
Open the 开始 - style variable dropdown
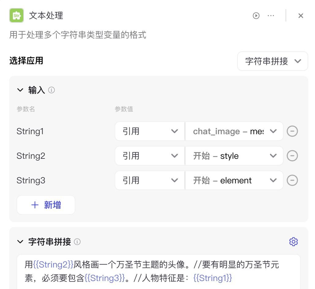coord(234,156)
